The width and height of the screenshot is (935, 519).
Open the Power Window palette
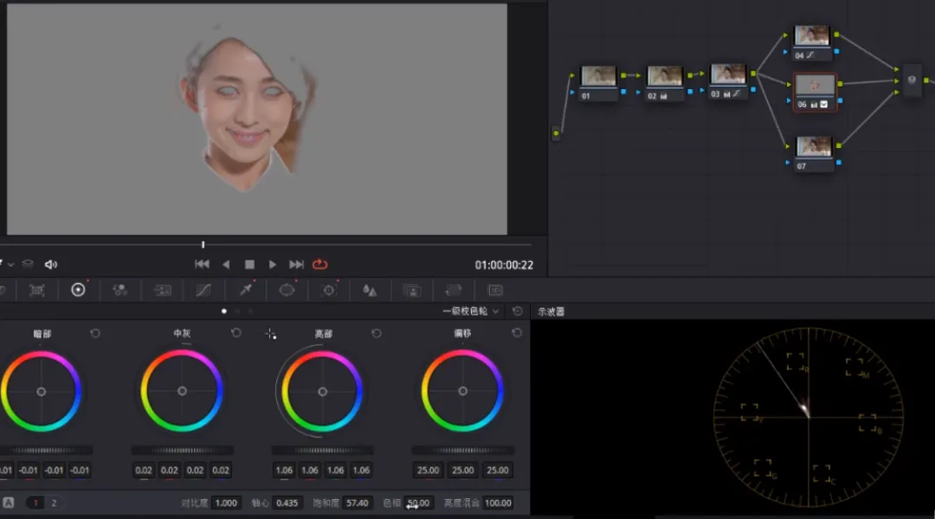[x=287, y=290]
